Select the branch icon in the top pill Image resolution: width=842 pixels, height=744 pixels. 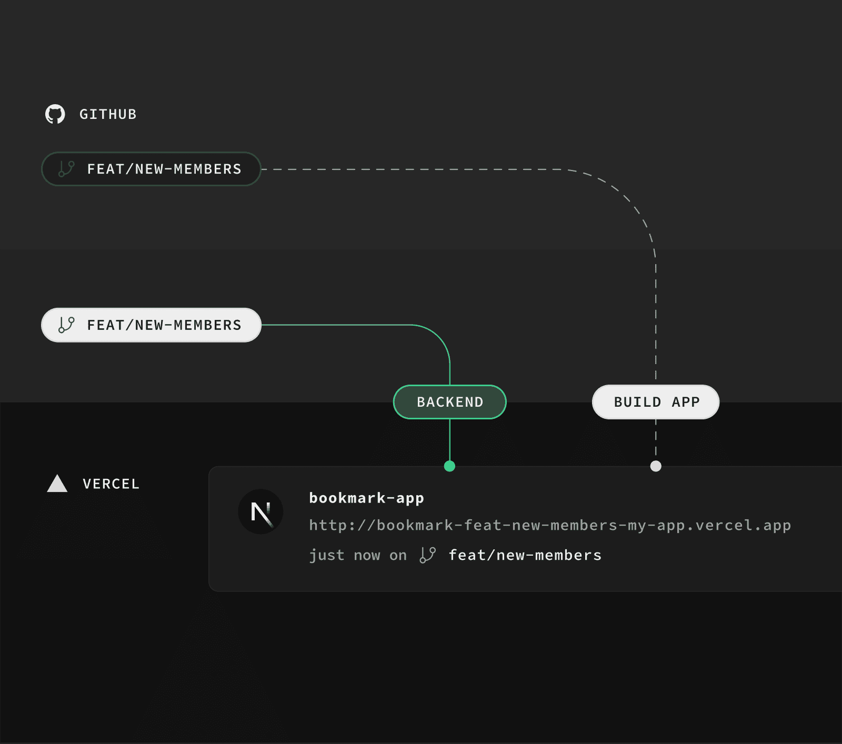(x=66, y=169)
